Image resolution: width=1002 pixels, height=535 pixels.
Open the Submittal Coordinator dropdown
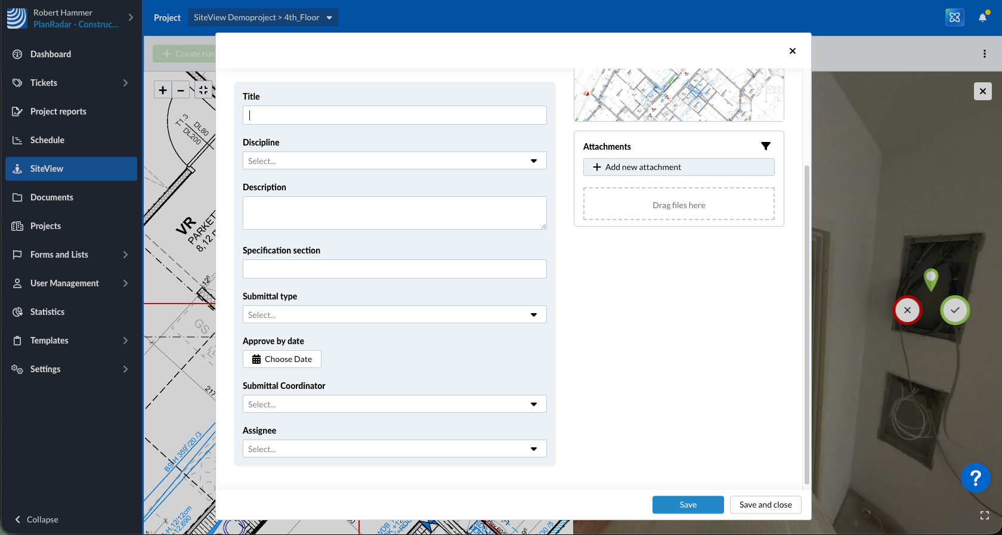coord(394,404)
